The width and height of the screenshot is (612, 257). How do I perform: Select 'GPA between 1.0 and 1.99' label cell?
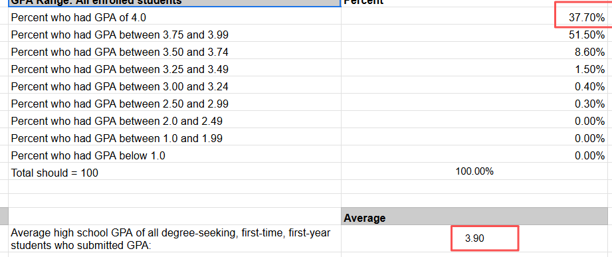(x=175, y=137)
